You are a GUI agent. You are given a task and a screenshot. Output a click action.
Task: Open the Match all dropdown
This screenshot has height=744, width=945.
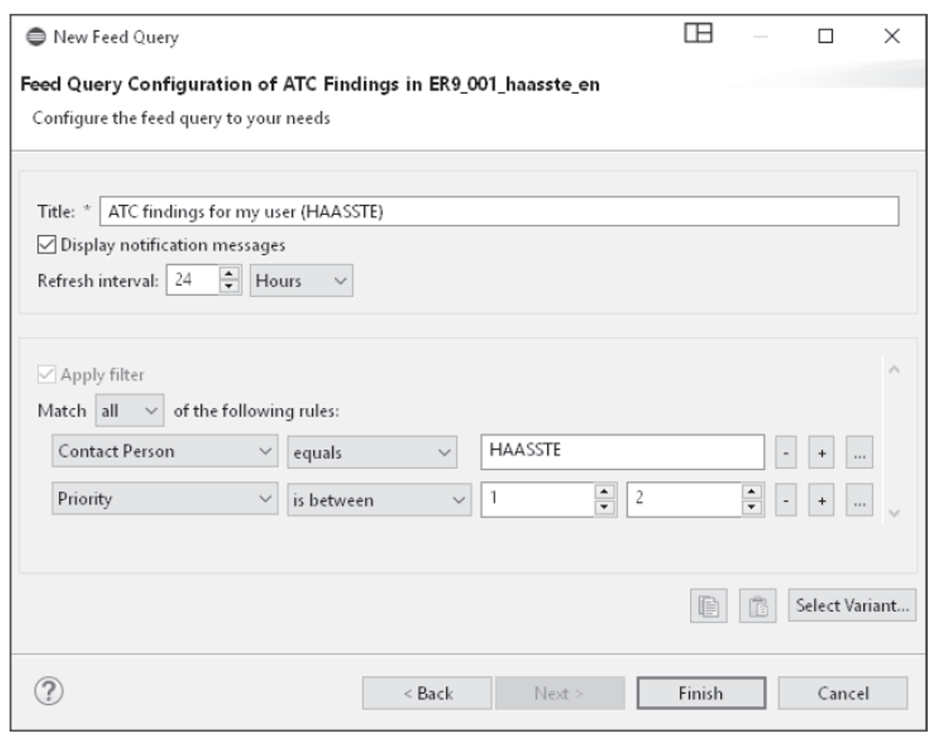tap(129, 411)
